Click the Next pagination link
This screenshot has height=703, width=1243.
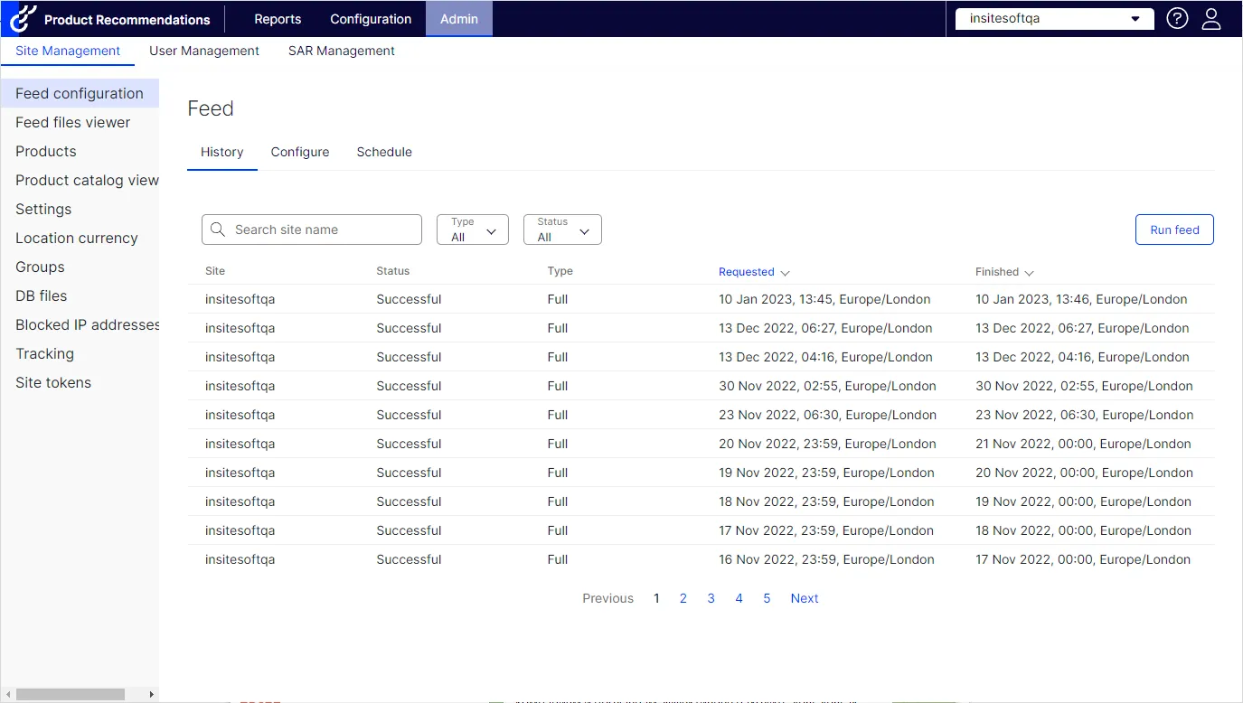(x=805, y=598)
